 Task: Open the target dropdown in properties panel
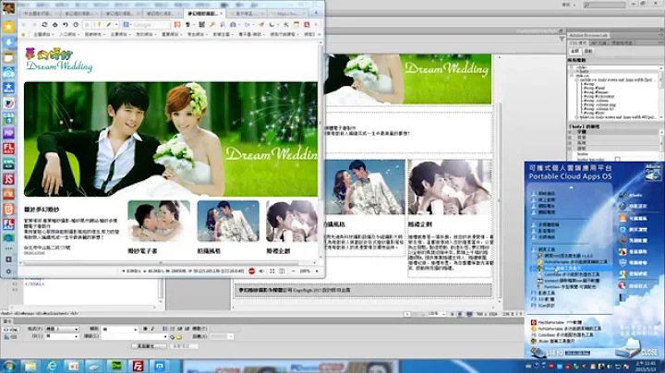tap(223, 337)
